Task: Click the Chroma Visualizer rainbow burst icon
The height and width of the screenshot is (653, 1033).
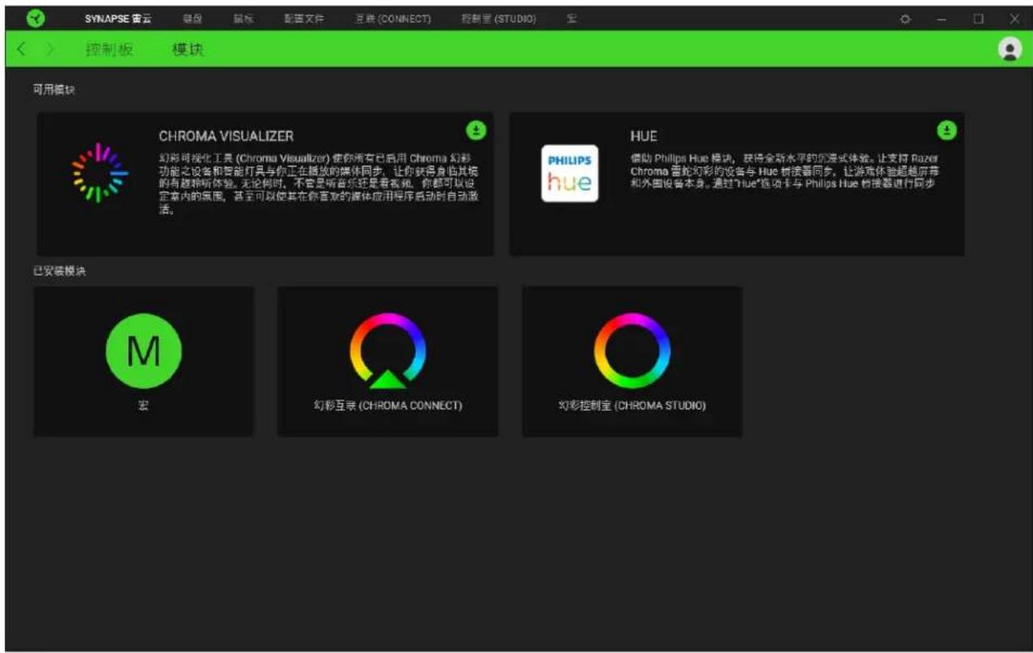Action: pos(101,173)
